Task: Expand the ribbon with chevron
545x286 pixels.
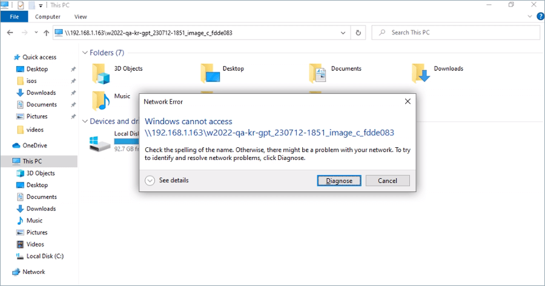Action: pyautogui.click(x=530, y=16)
